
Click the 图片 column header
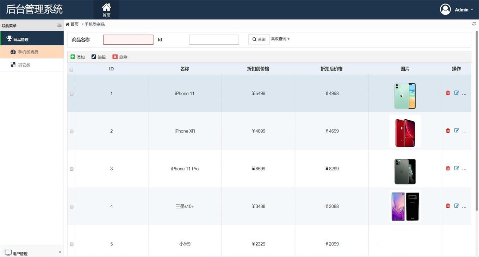405,69
